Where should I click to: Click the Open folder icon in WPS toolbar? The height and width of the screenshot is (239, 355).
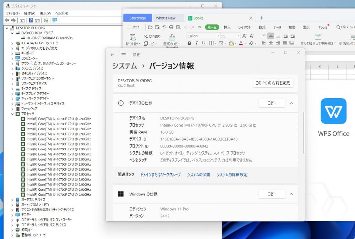tap(150, 27)
